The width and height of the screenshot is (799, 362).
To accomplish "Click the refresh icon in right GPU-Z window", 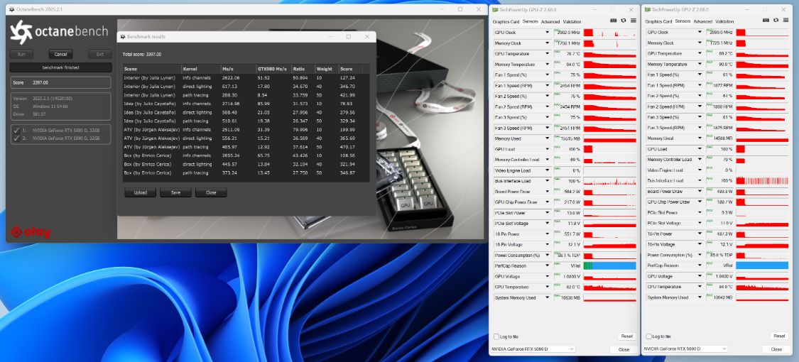I will pyautogui.click(x=776, y=21).
